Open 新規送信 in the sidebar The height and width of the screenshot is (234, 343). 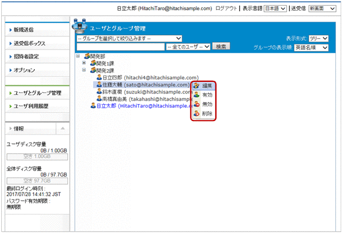point(37,30)
